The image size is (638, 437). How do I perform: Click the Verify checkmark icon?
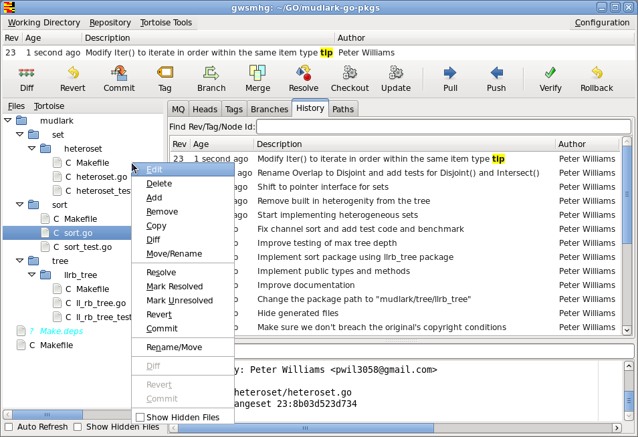point(550,73)
